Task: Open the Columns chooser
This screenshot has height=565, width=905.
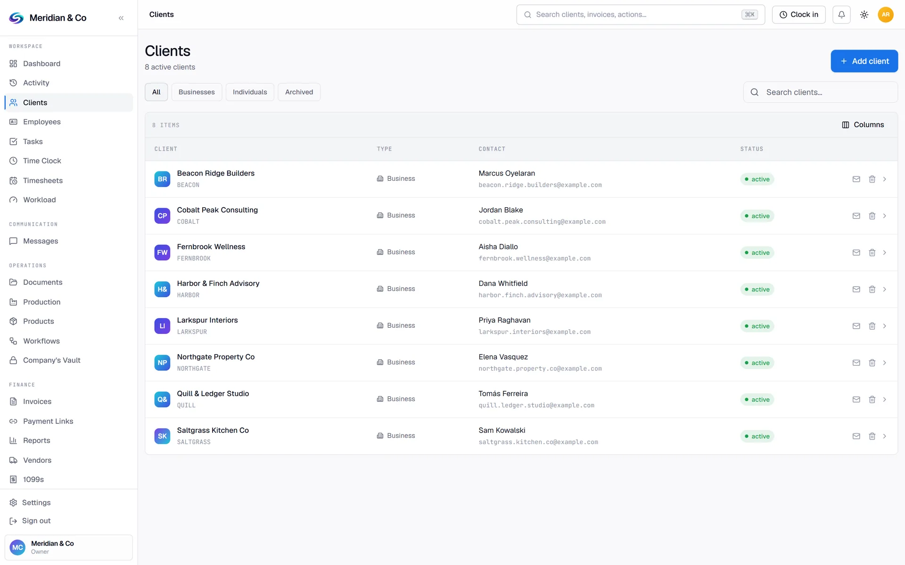Action: [x=863, y=125]
